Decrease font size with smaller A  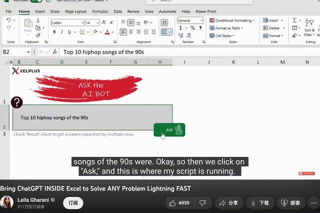pos(111,23)
